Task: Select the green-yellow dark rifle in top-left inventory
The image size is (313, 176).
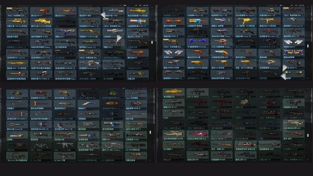Action: [114, 54]
